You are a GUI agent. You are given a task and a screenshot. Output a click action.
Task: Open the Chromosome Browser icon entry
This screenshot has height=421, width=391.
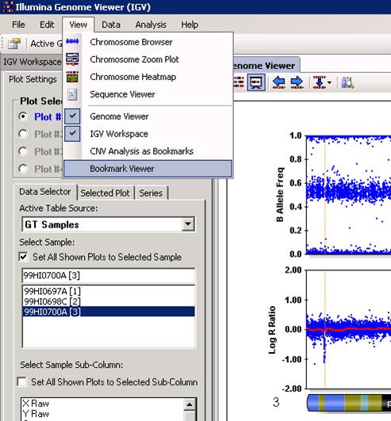point(72,41)
